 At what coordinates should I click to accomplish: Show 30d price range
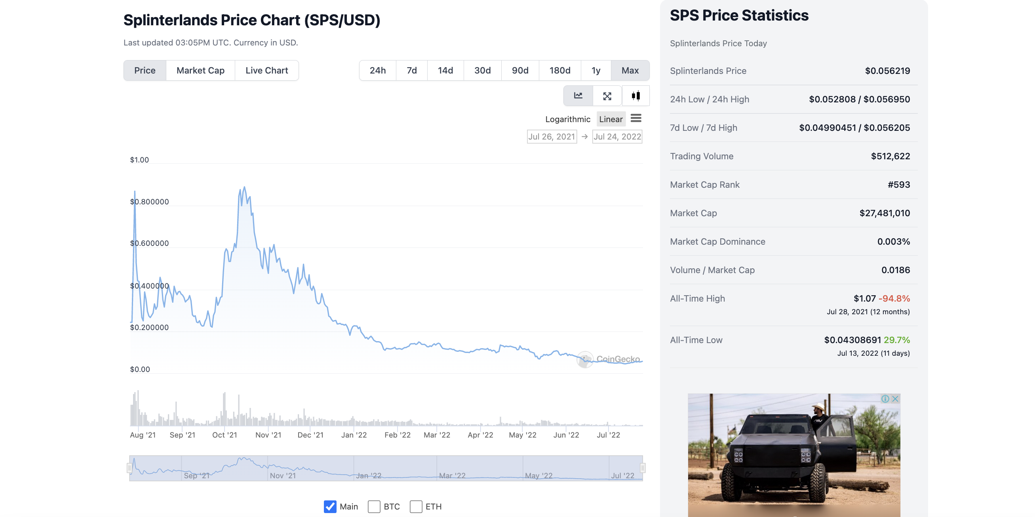tap(482, 71)
